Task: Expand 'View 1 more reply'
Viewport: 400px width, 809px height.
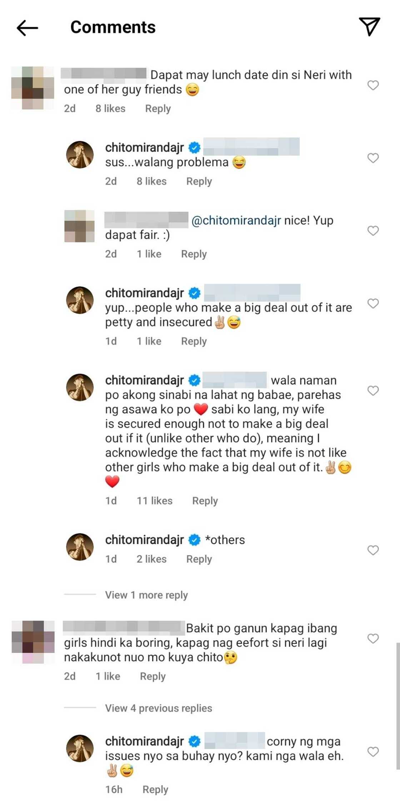Action: 146,595
